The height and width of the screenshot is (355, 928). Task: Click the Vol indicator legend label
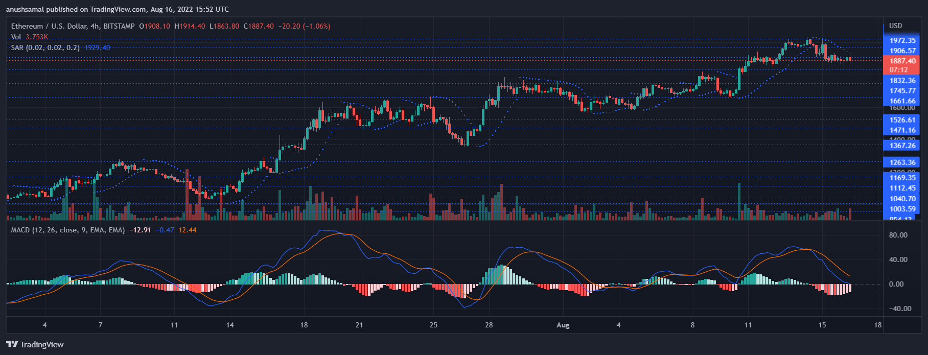16,37
